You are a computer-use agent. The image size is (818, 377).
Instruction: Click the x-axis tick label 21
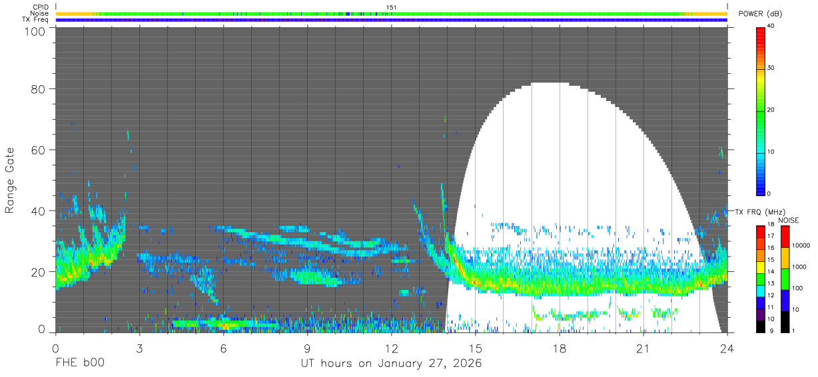[x=643, y=348]
